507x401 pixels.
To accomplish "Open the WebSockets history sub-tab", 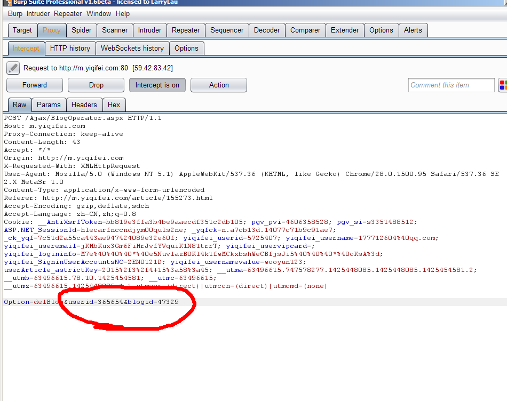I will (x=132, y=48).
